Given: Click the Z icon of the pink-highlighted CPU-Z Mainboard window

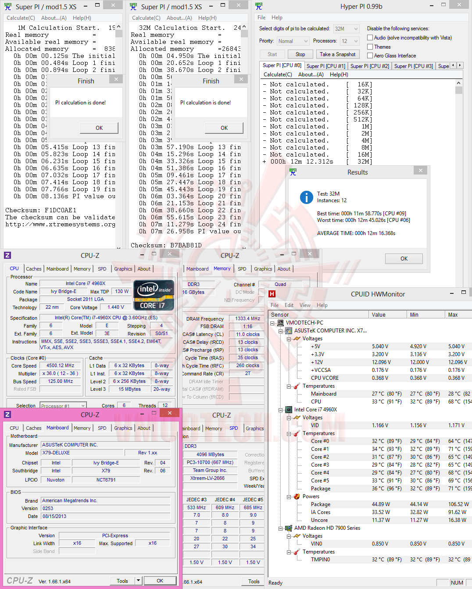Looking at the screenshot, I should 7,414.
